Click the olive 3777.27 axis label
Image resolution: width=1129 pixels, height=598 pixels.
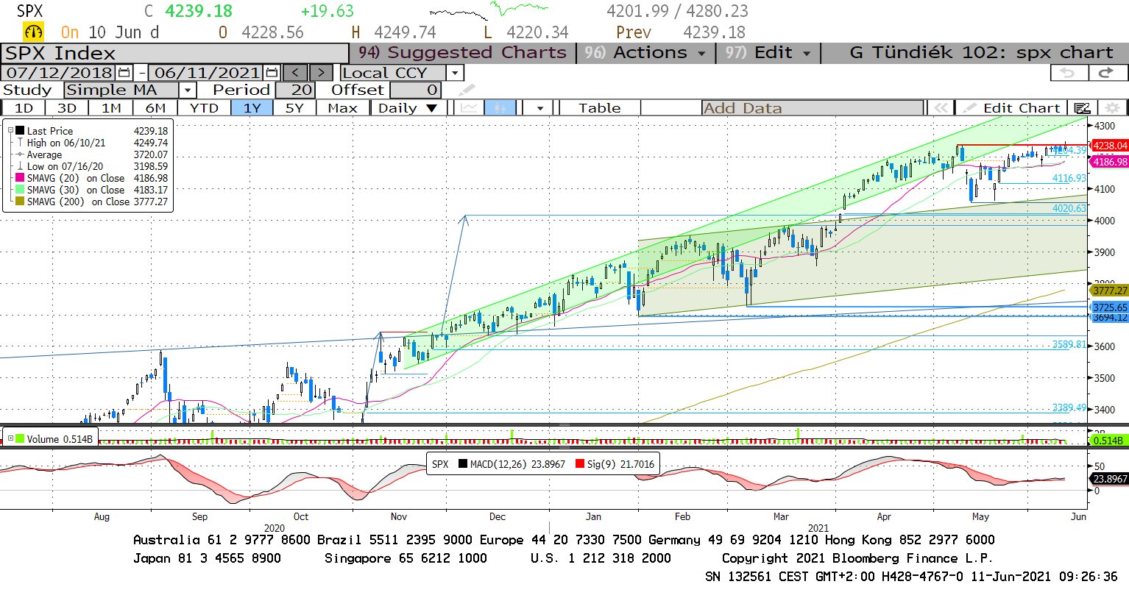coord(1109,291)
